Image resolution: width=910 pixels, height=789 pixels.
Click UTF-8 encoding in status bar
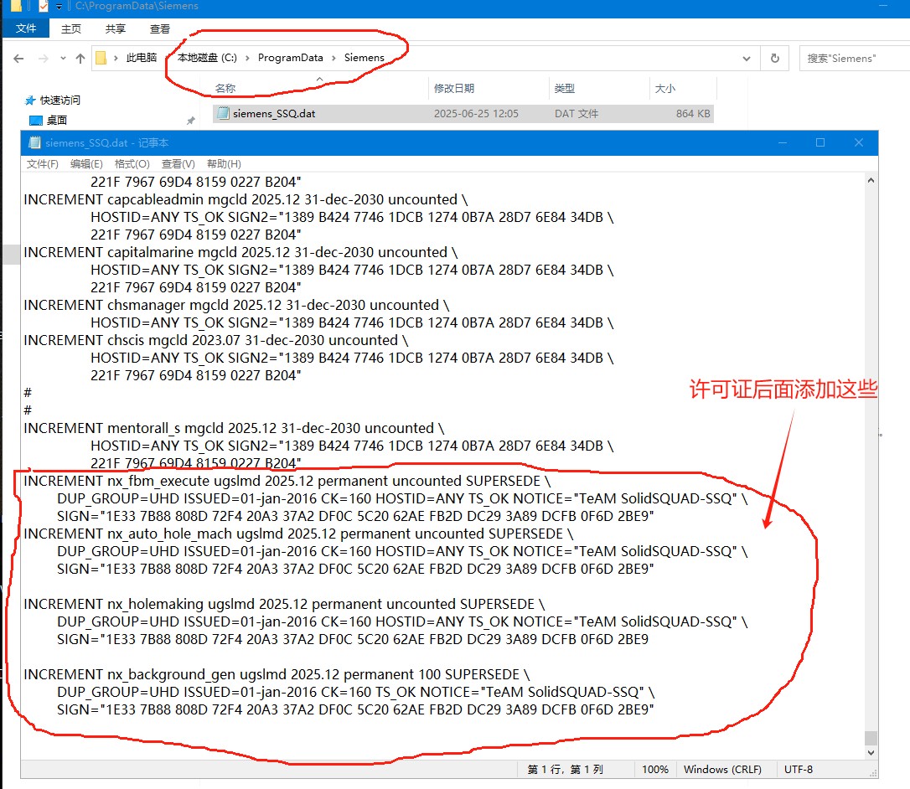[x=798, y=769]
